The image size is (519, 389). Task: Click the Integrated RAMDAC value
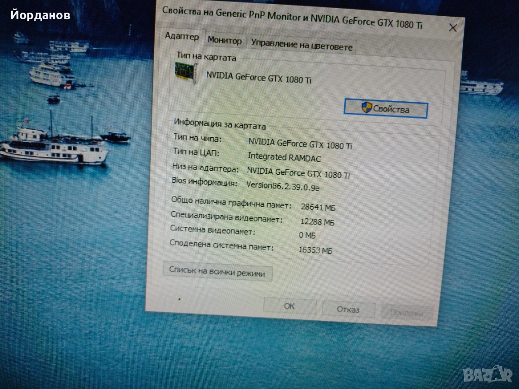(x=284, y=158)
